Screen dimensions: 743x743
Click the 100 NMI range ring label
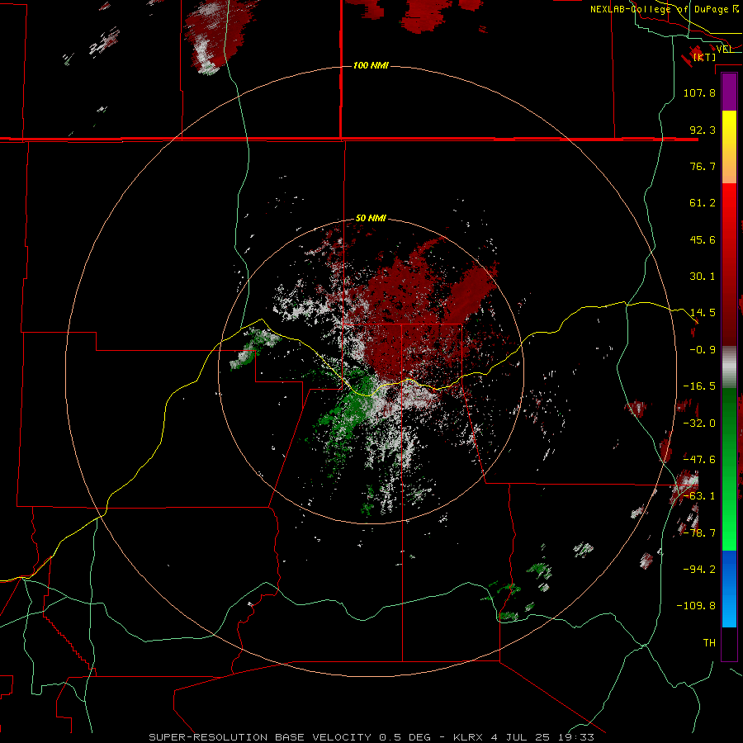(x=371, y=65)
